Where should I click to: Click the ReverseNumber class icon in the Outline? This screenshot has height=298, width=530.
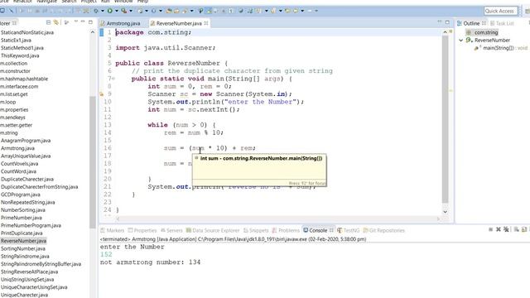pos(469,41)
